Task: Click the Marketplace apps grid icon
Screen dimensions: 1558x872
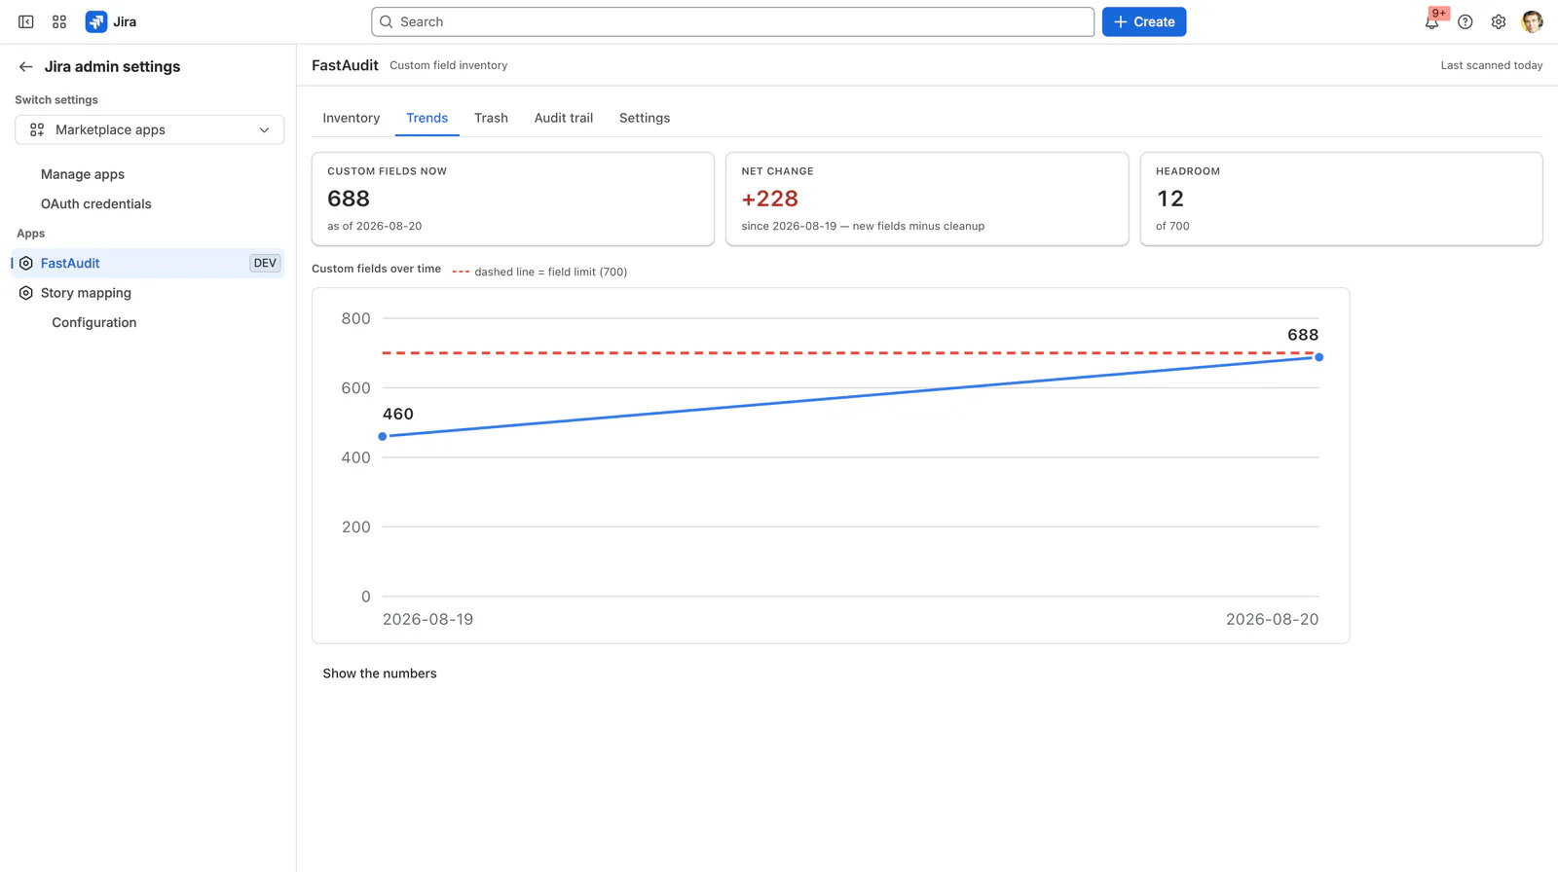Action: point(37,129)
